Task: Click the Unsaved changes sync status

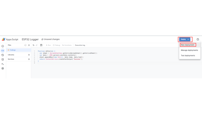Action: [x=50, y=39]
